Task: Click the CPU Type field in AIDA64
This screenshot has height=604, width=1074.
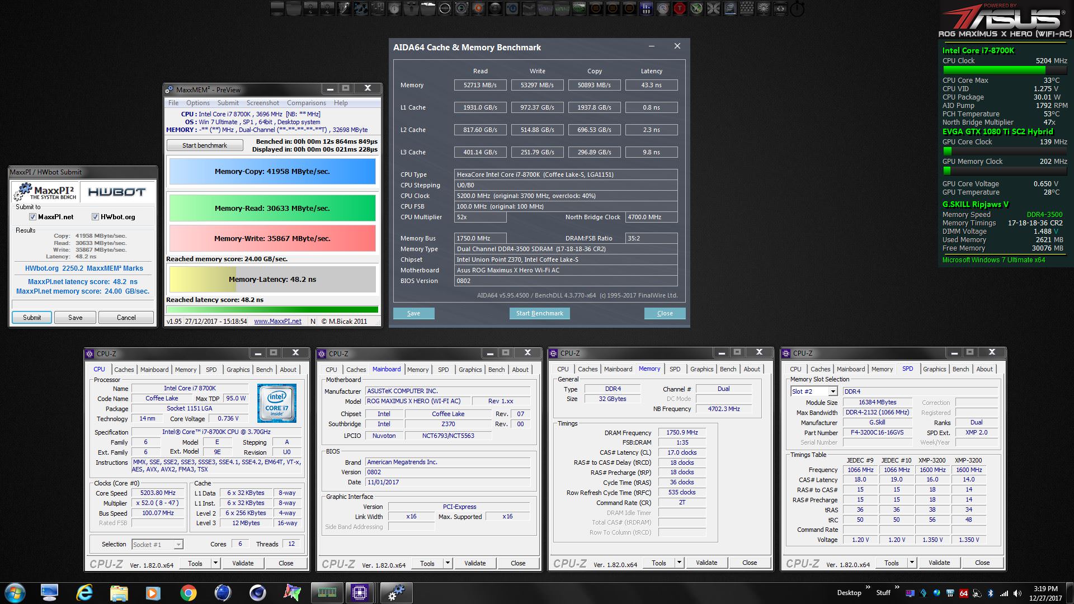Action: [566, 174]
